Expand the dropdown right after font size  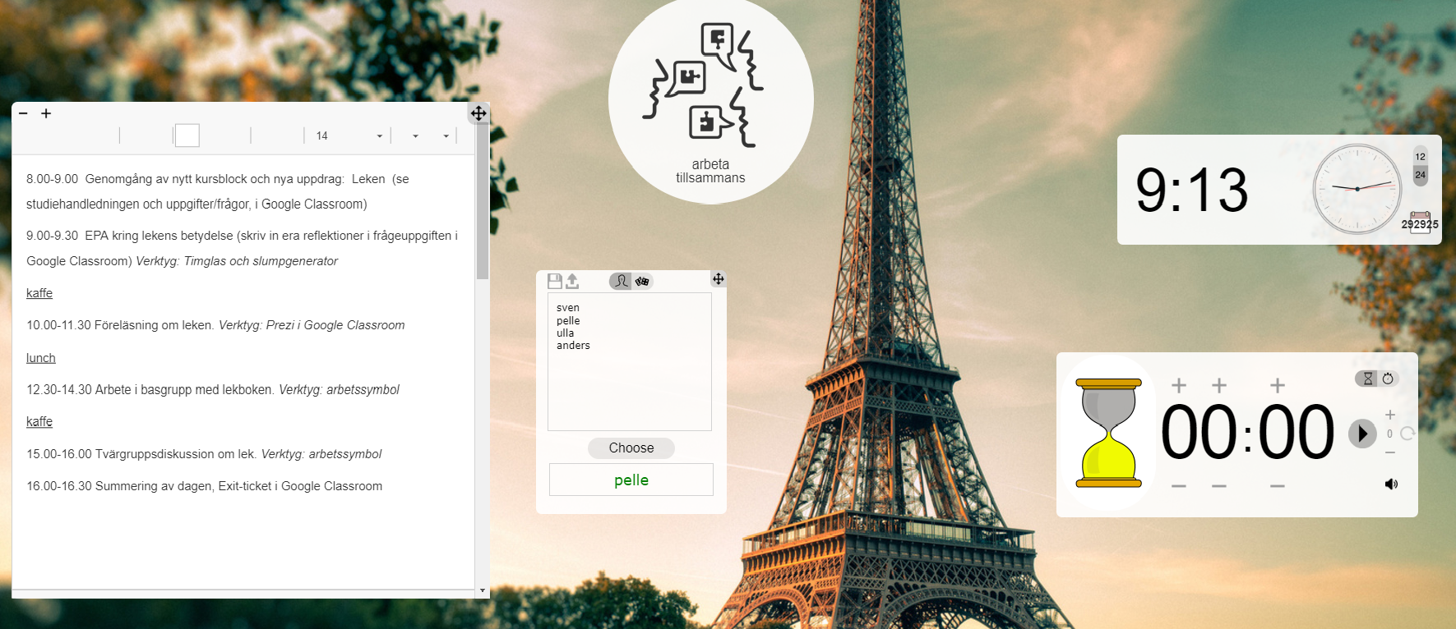pyautogui.click(x=415, y=136)
